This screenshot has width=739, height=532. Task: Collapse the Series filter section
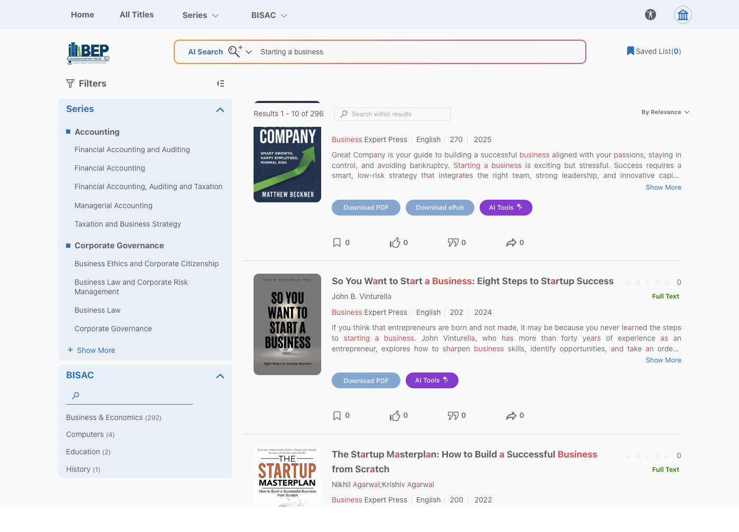[x=220, y=110]
